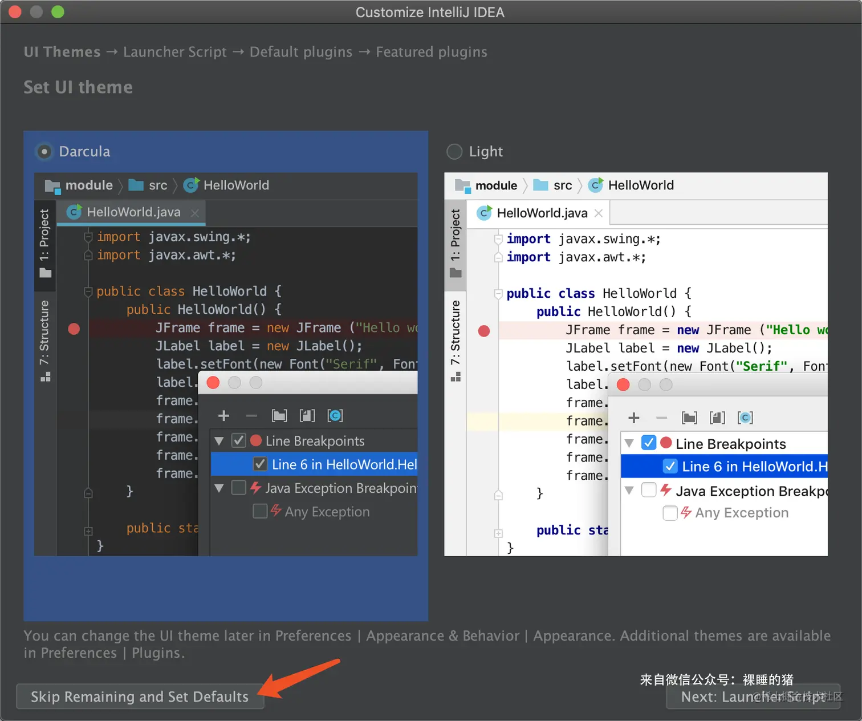This screenshot has height=721, width=862.
Task: Click group by class icon in Darcula preview
Action: click(335, 416)
